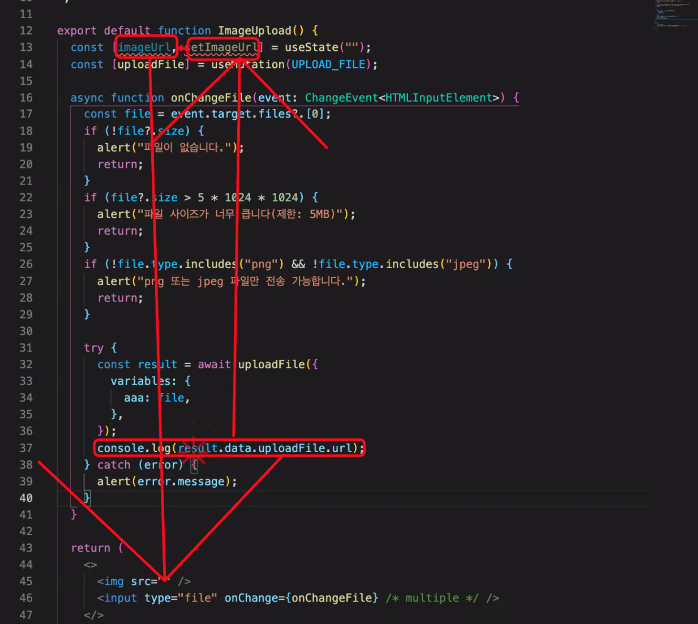698x624 pixels.
Task: Click line number 31 in the gutter
Action: (x=26, y=348)
